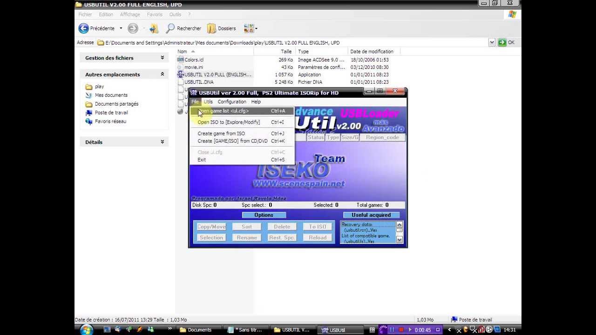
Task: Open the Rechercher search tool
Action: [183, 28]
